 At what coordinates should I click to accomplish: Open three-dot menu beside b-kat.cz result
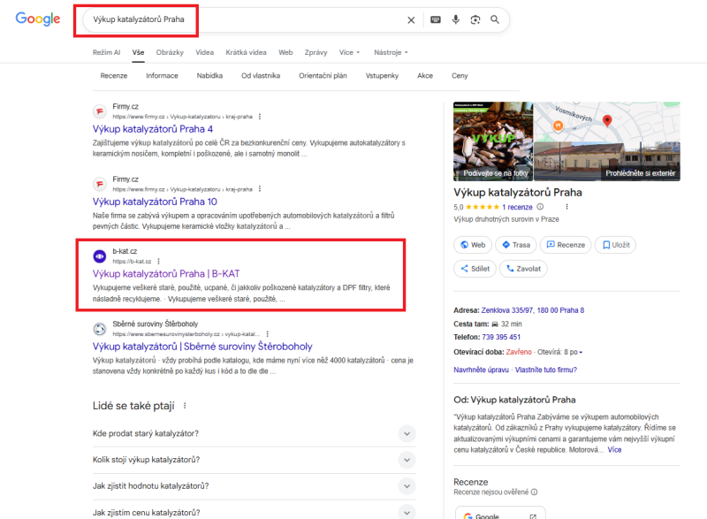click(161, 262)
